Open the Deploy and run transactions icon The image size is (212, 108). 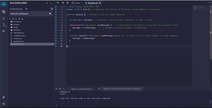pyautogui.click(x=4, y=31)
